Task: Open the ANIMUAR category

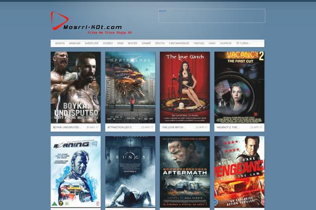Action: (75, 43)
